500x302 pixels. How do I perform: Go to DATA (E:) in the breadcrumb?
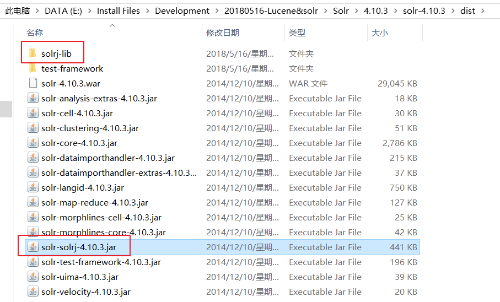tap(63, 11)
